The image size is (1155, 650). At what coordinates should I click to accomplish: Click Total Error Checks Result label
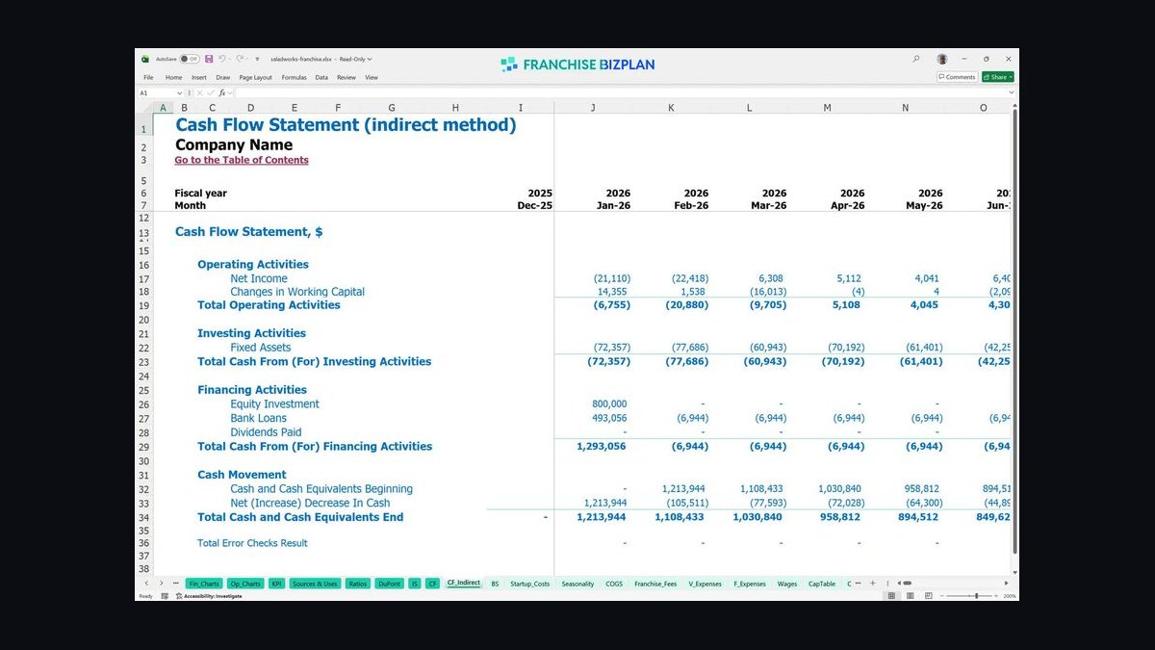252,543
